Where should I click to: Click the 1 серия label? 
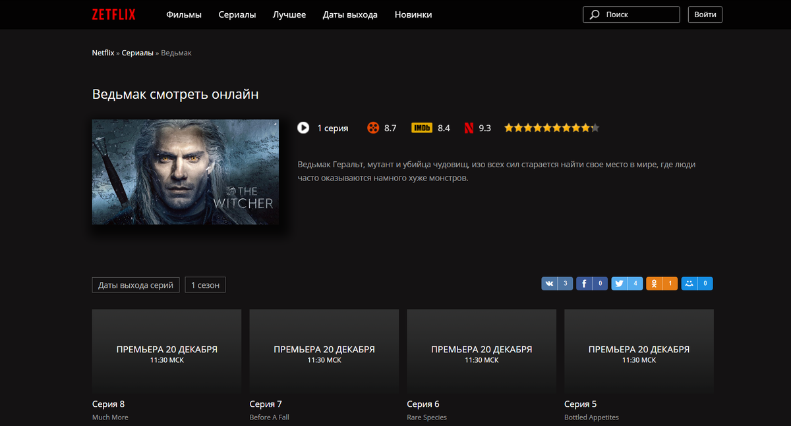[x=332, y=128]
